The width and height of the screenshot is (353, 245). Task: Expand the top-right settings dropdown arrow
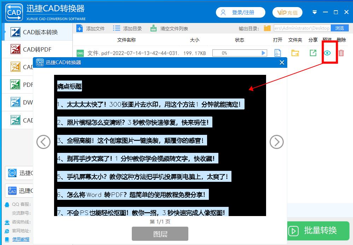coord(314,12)
